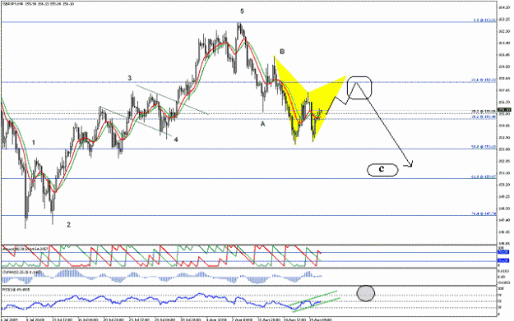Image resolution: width=514 pixels, height=321 pixels.
Task: Click the 0.0 Fibonacci level label
Action: pos(484,21)
